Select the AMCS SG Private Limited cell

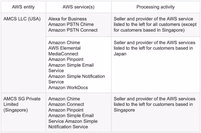tap(22, 104)
